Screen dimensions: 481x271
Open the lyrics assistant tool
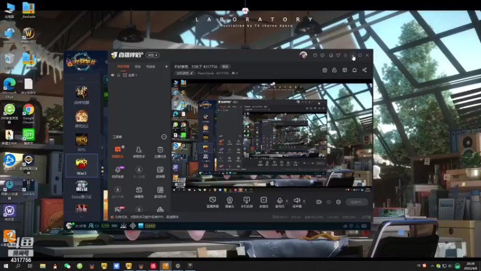160,192
